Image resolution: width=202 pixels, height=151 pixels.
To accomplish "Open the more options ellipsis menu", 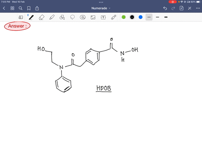I will tap(198, 8).
